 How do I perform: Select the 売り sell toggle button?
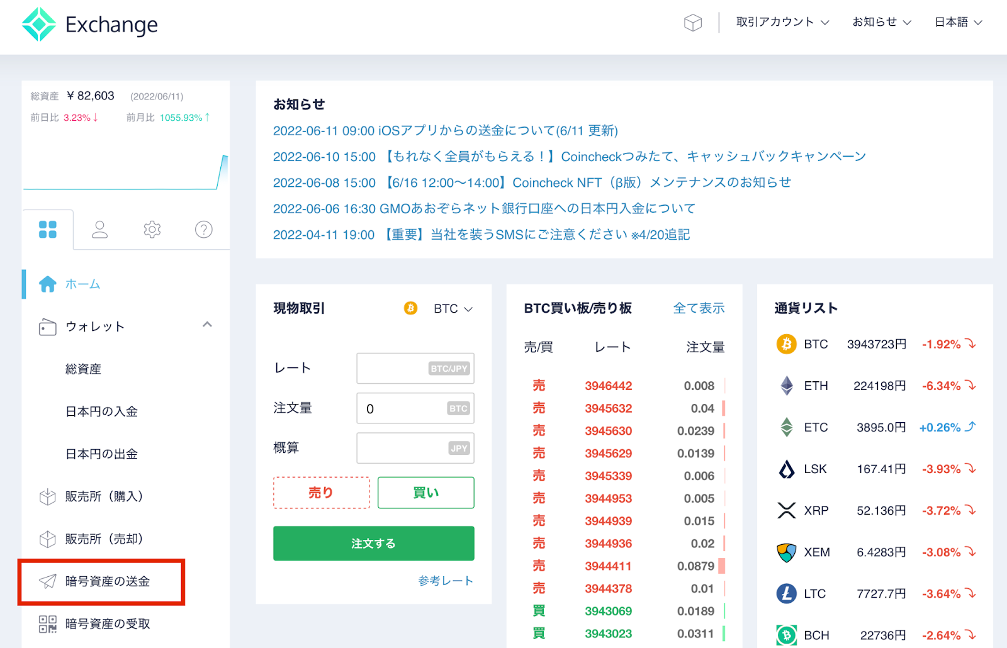322,493
